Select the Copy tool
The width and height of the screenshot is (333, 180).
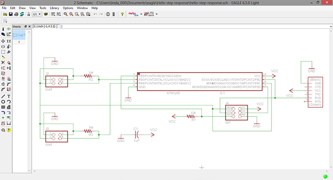pos(8,41)
